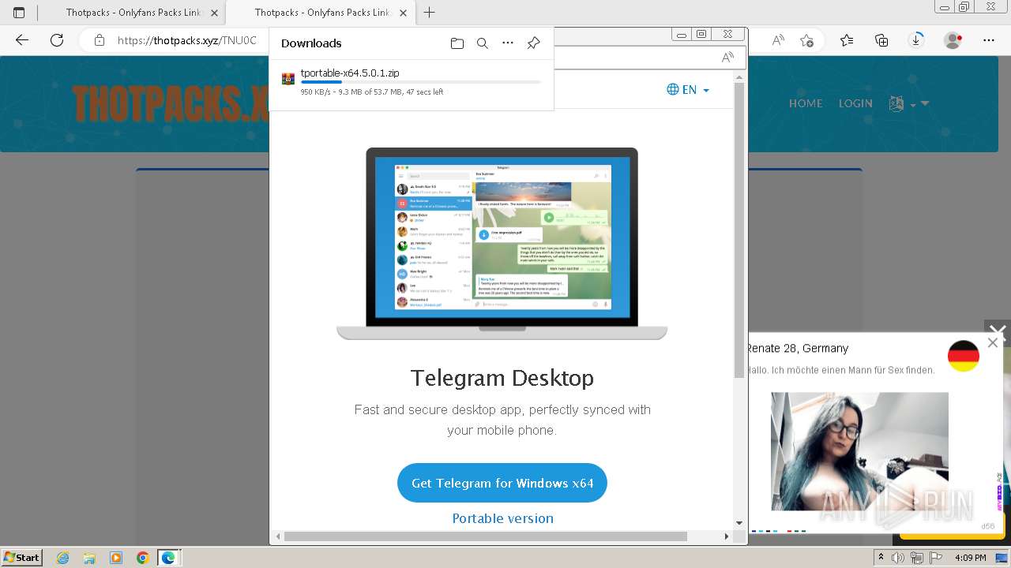Open the Collections panel

pyautogui.click(x=881, y=40)
